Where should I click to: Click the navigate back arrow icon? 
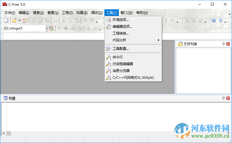[166, 20]
